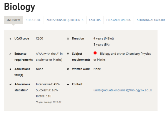Click the C100 UCAS code value
The width and height of the screenshot is (168, 113).
[40, 39]
